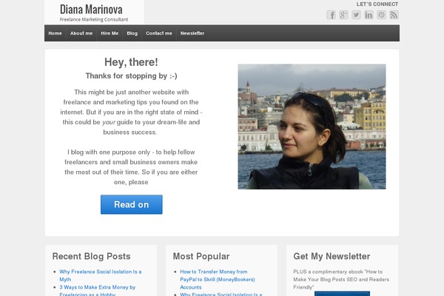Open the About me page
The height and width of the screenshot is (296, 444).
point(81,33)
